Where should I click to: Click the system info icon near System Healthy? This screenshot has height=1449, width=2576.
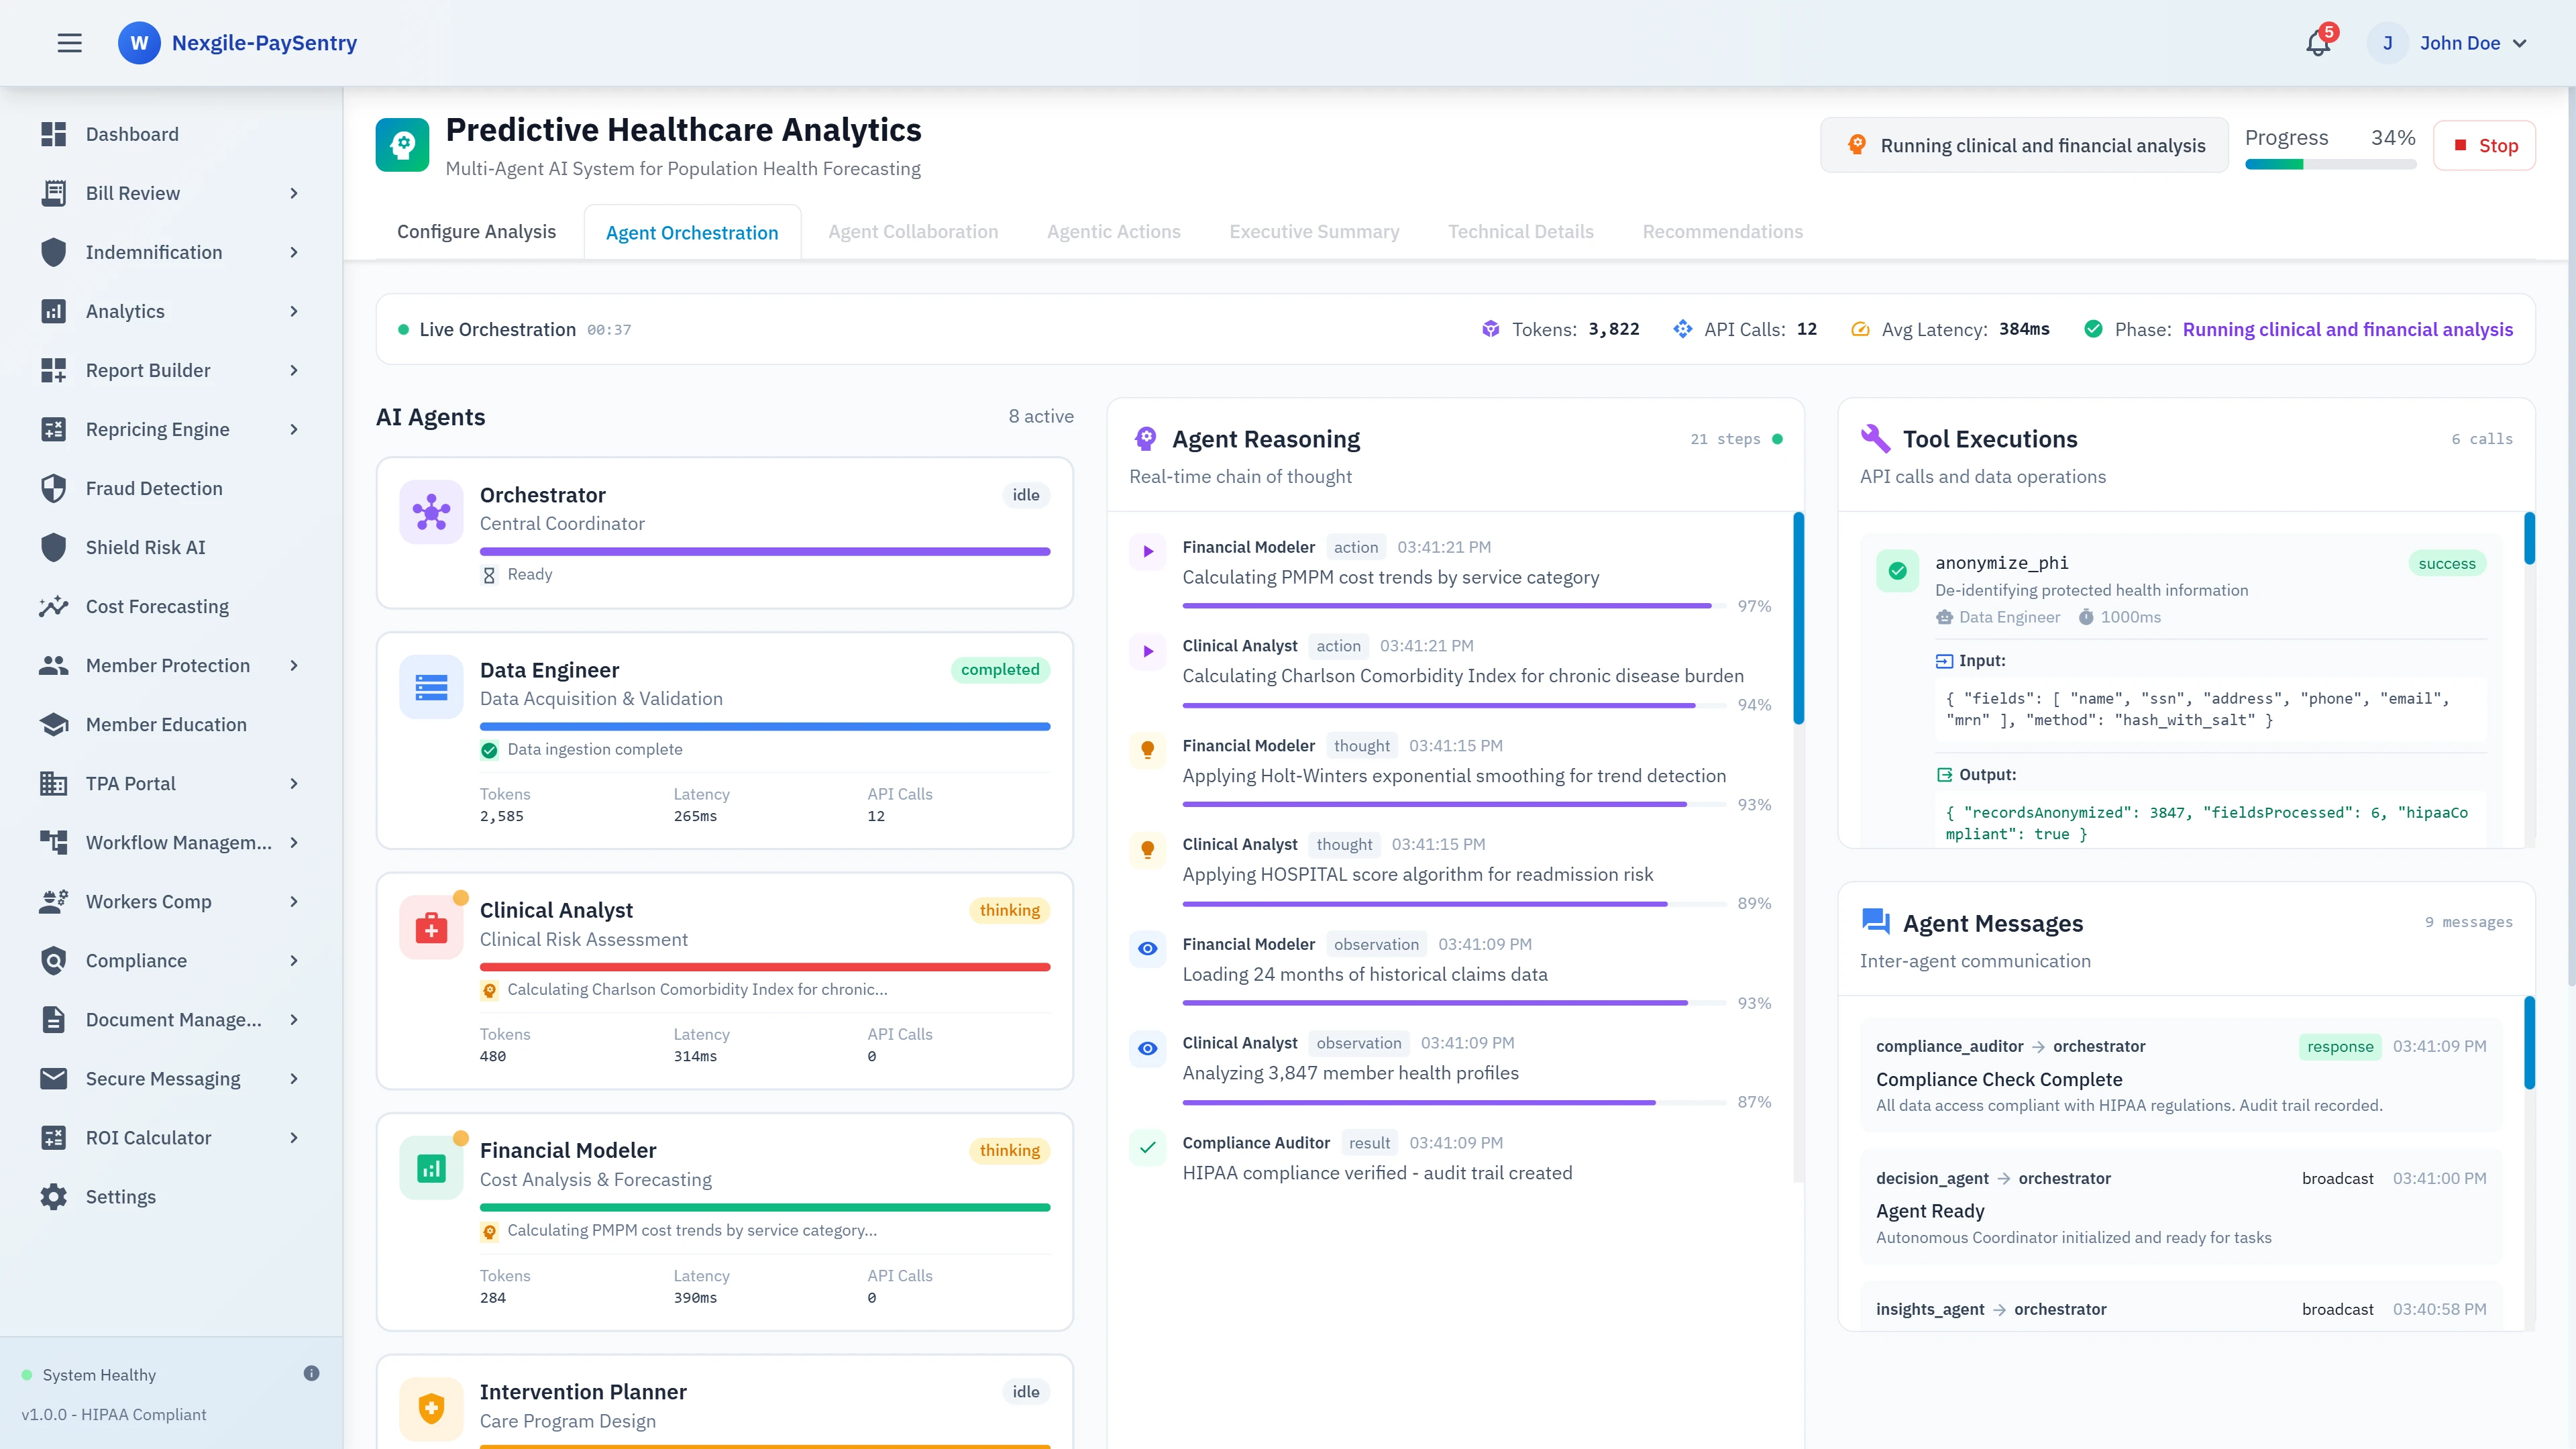(311, 1373)
